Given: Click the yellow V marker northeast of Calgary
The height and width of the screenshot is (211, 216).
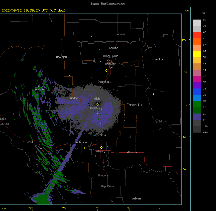Looking at the screenshot, I should pyautogui.click(x=107, y=146).
